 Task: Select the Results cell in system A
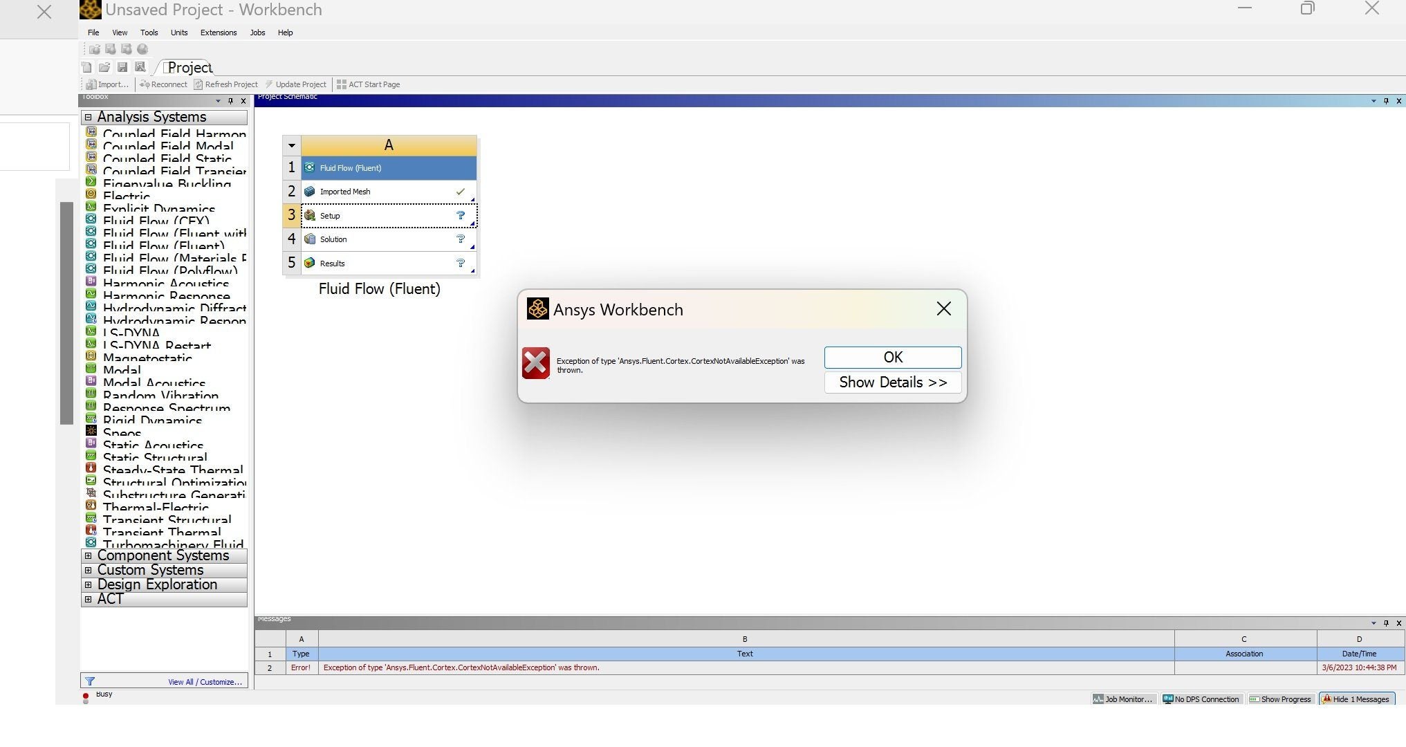coord(389,264)
